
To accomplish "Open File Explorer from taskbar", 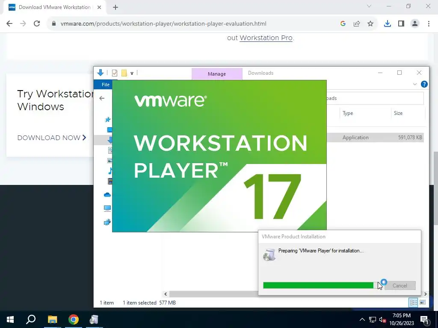I will tap(52, 319).
